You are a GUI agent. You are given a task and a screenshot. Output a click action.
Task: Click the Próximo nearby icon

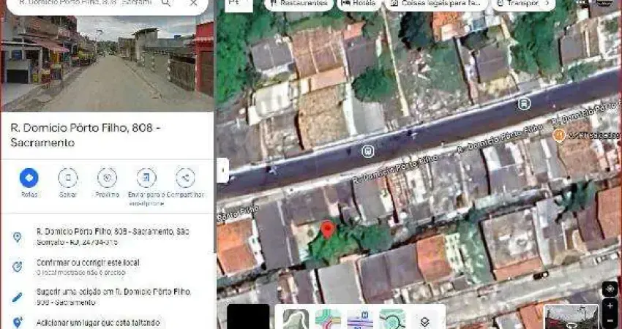tap(107, 178)
